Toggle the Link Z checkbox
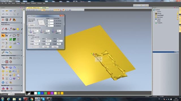Image resolution: width=181 pixels, height=101 pixels. pos(58,39)
